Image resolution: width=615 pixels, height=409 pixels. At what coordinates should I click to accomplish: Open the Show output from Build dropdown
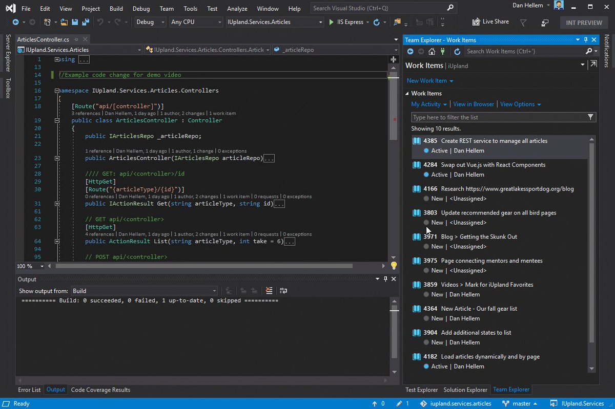point(144,291)
